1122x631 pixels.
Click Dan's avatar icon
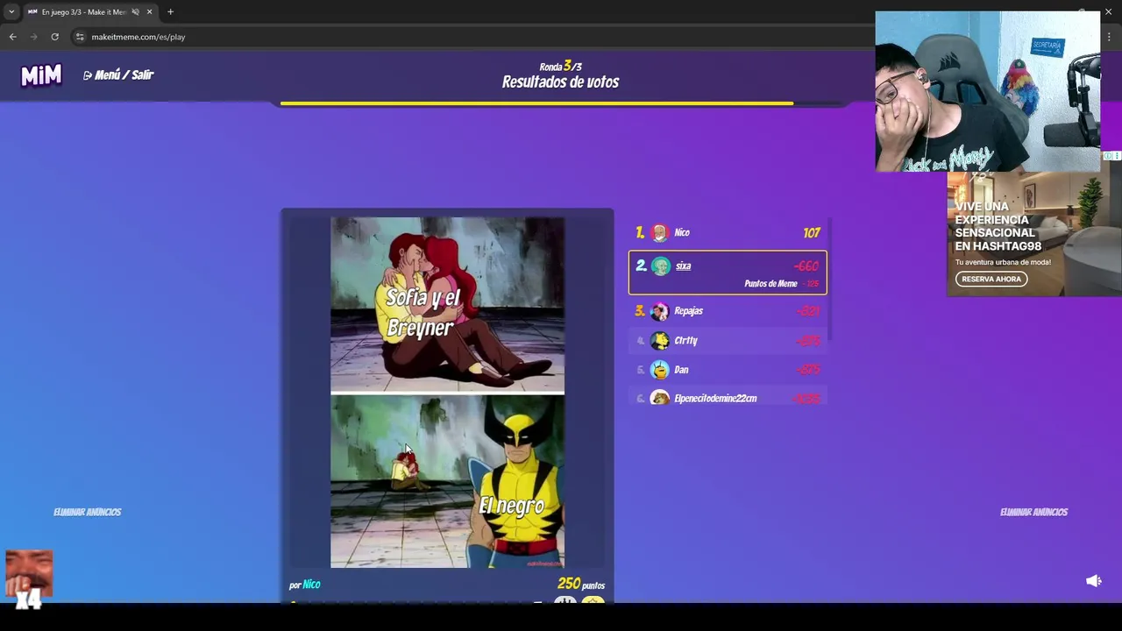coord(659,370)
